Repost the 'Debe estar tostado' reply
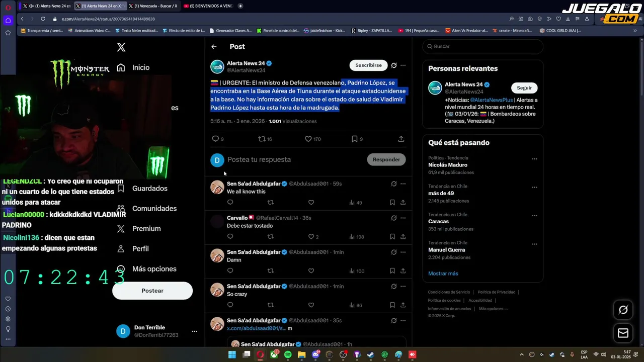This screenshot has width=644, height=362. click(x=271, y=237)
